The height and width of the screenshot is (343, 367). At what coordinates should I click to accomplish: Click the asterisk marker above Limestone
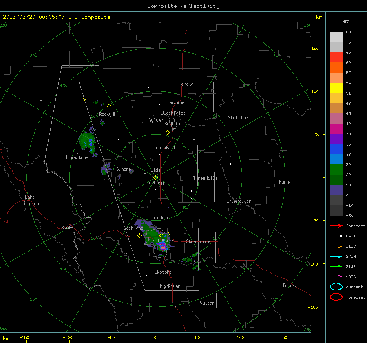pyautogui.click(x=77, y=154)
